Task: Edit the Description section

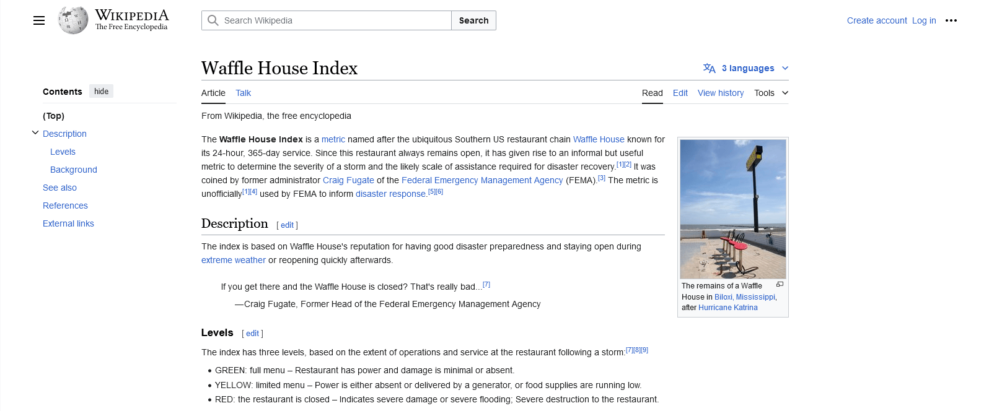Action: click(287, 225)
